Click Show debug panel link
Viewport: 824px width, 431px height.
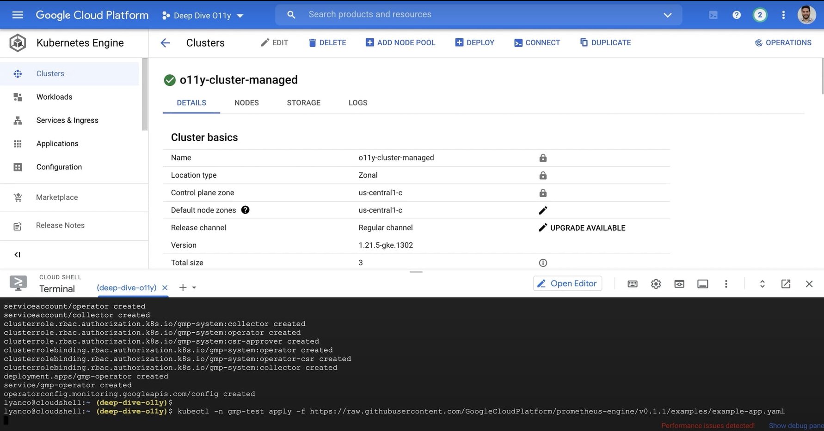[796, 425]
